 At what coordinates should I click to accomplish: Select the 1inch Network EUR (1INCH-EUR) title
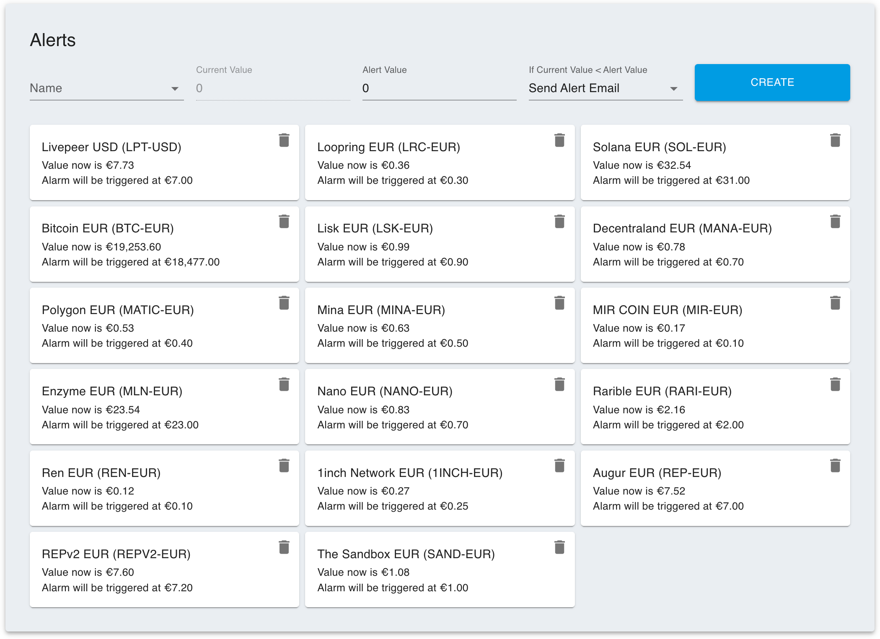pyautogui.click(x=410, y=473)
